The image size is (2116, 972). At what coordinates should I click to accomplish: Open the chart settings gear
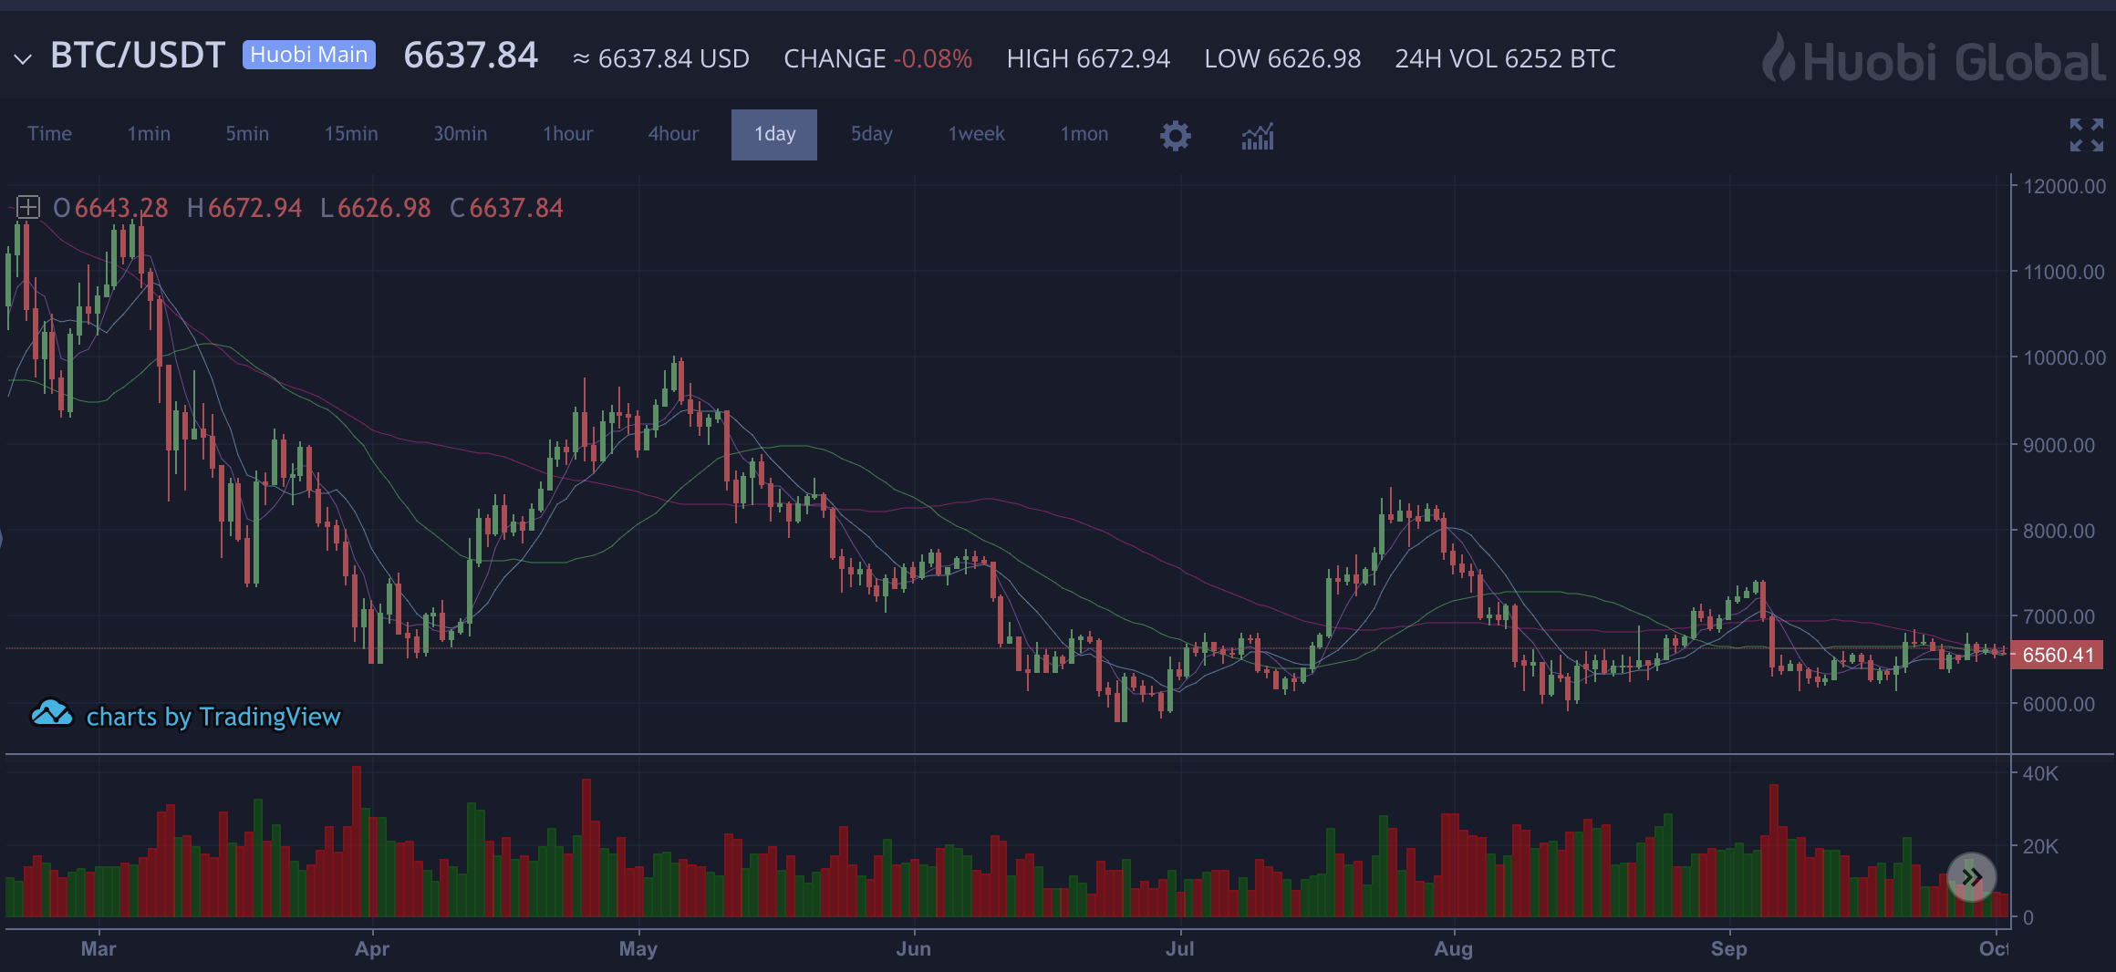(x=1175, y=136)
